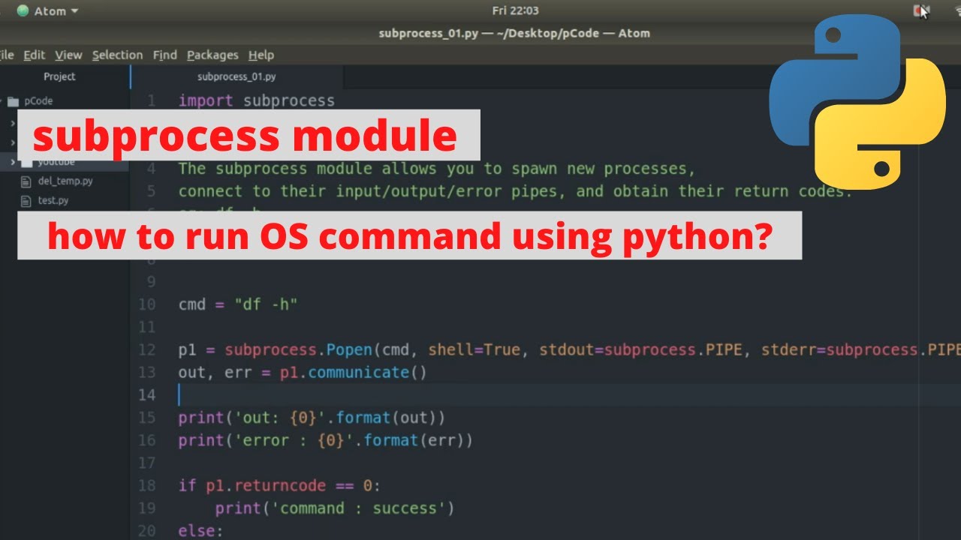Image resolution: width=961 pixels, height=540 pixels.
Task: Open the Atom application menu dropdown arrow
Action: 74,11
